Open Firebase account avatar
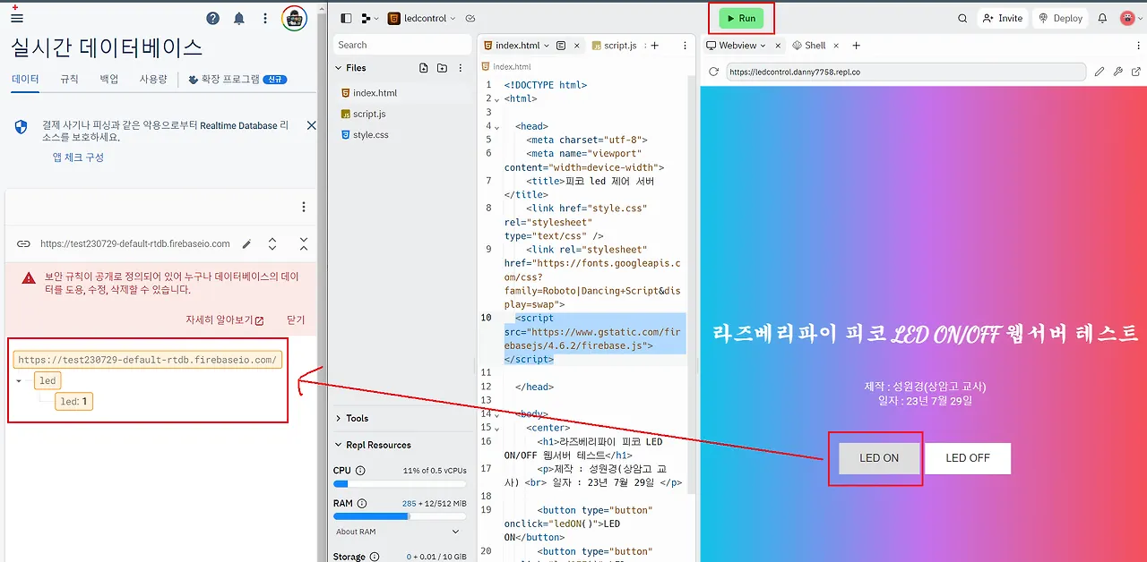Image resolution: width=1147 pixels, height=562 pixels. point(294,18)
